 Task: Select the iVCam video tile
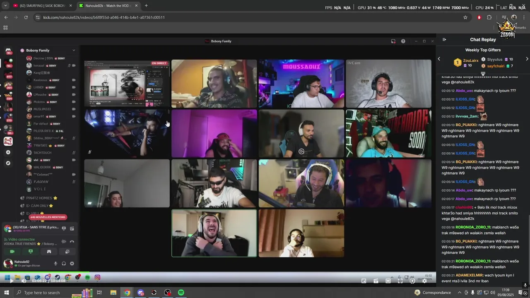click(388, 84)
